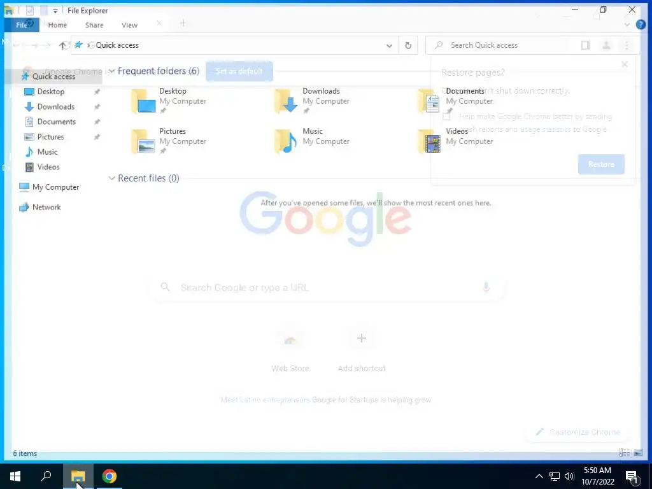The height and width of the screenshot is (489, 652).
Task: Click Customize Chrome button
Action: click(x=578, y=432)
